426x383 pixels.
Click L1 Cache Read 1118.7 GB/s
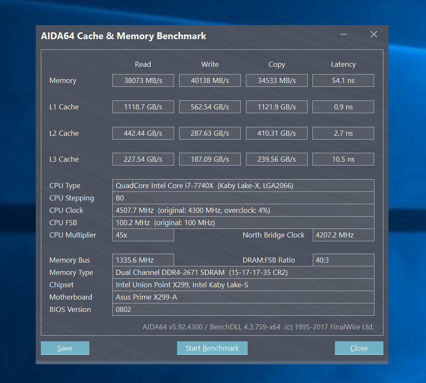coord(143,107)
